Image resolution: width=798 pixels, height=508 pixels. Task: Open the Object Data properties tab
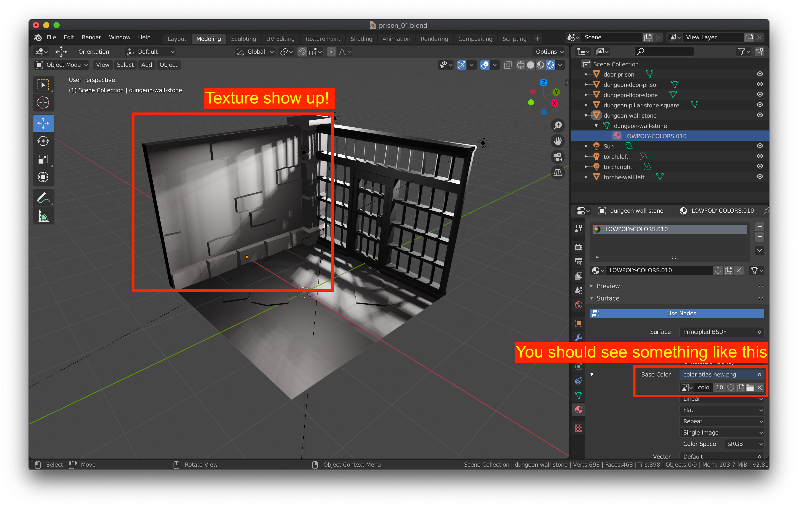[579, 395]
